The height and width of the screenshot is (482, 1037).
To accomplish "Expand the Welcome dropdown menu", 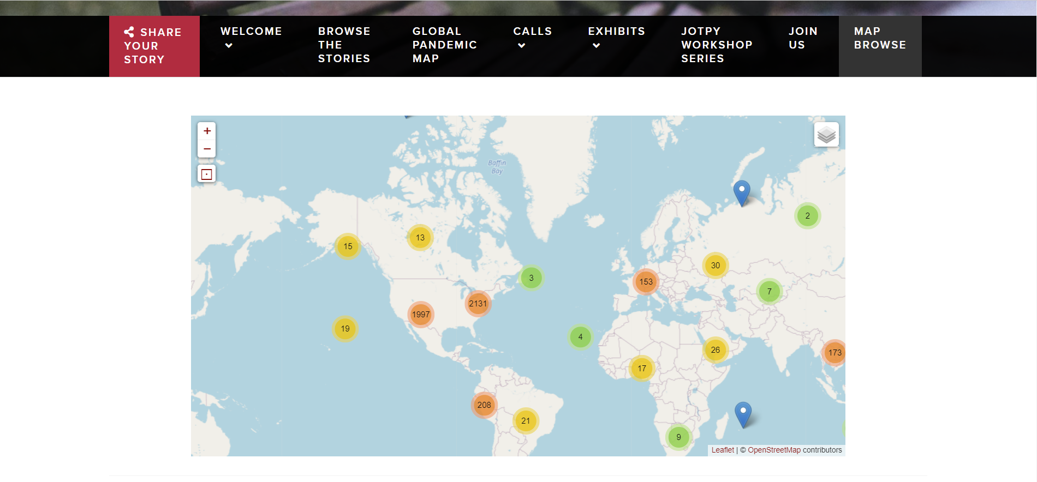I will (251, 38).
